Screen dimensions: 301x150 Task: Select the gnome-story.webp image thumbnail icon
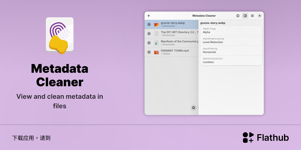coord(157,24)
